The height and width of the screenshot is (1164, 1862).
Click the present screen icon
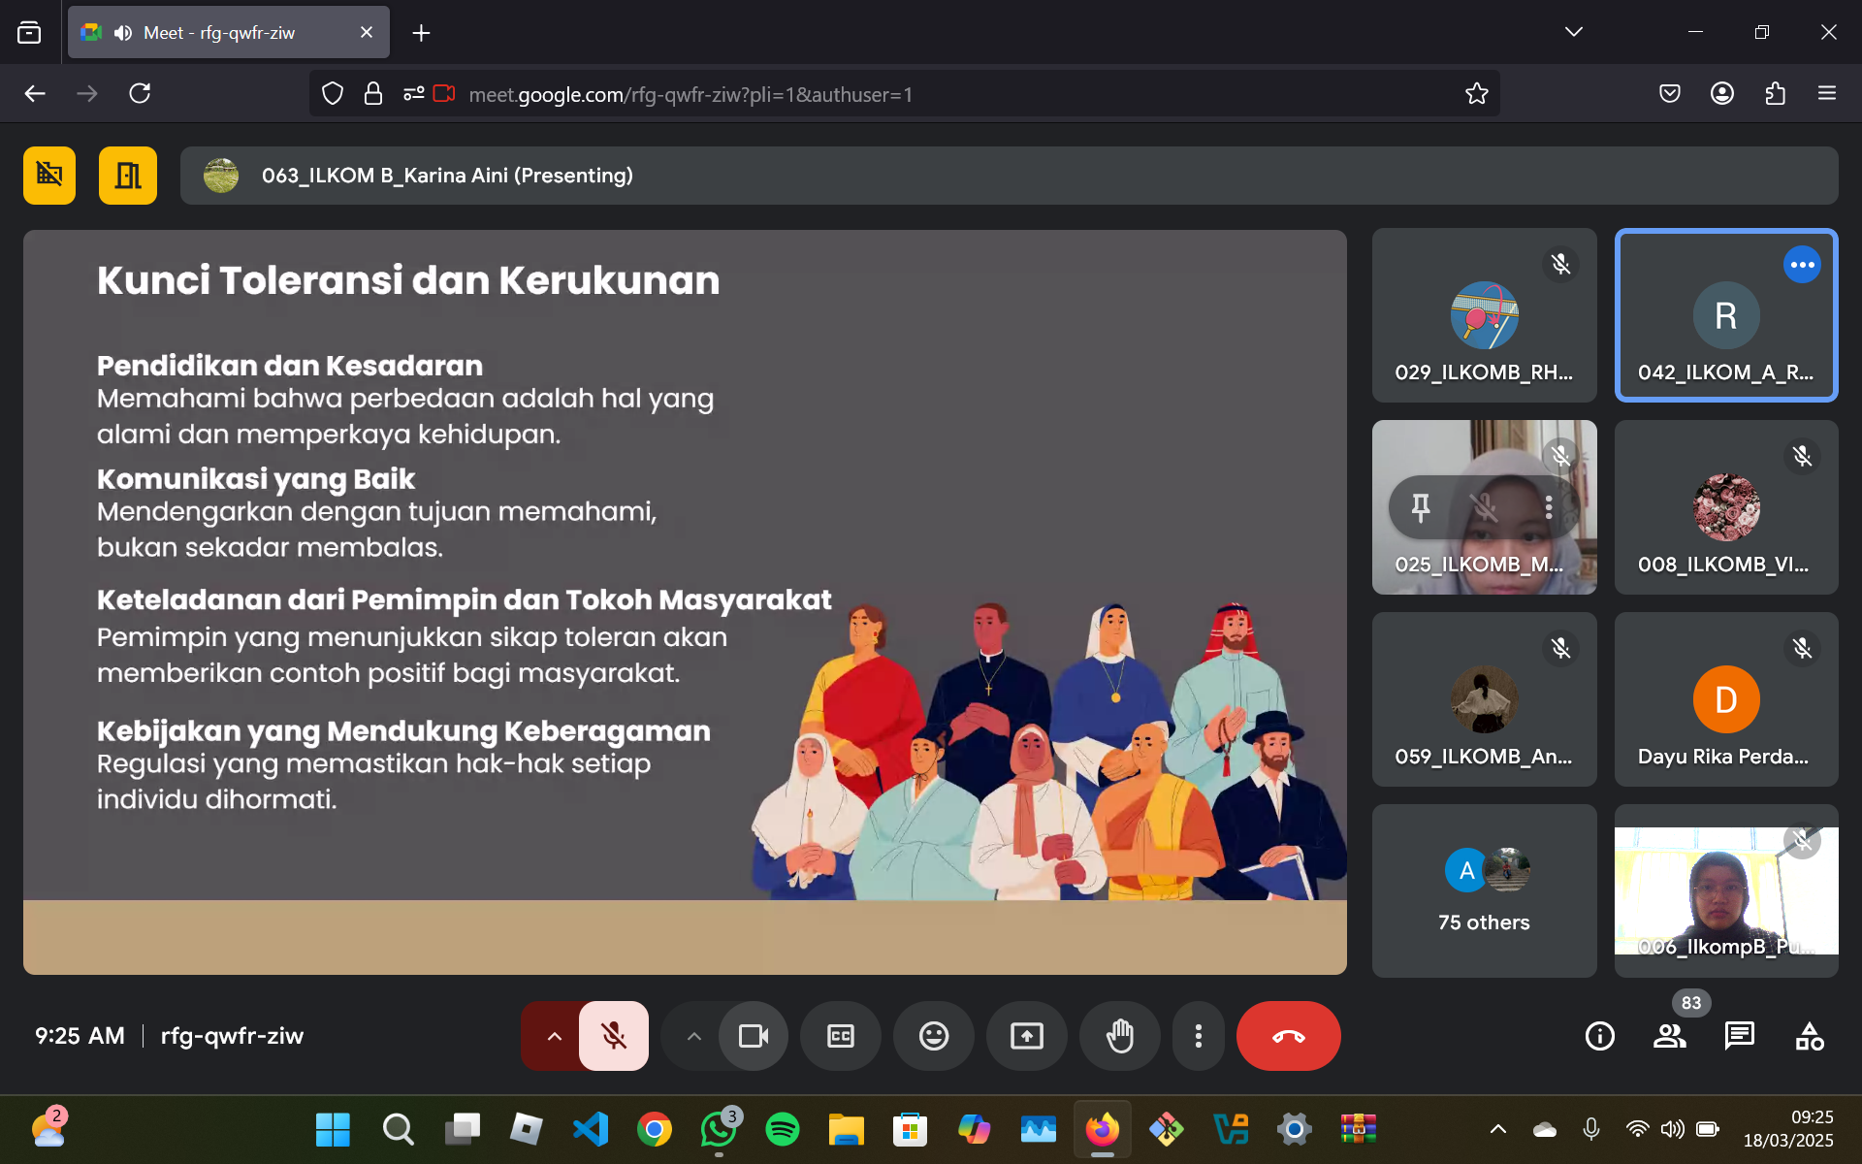[1026, 1036]
